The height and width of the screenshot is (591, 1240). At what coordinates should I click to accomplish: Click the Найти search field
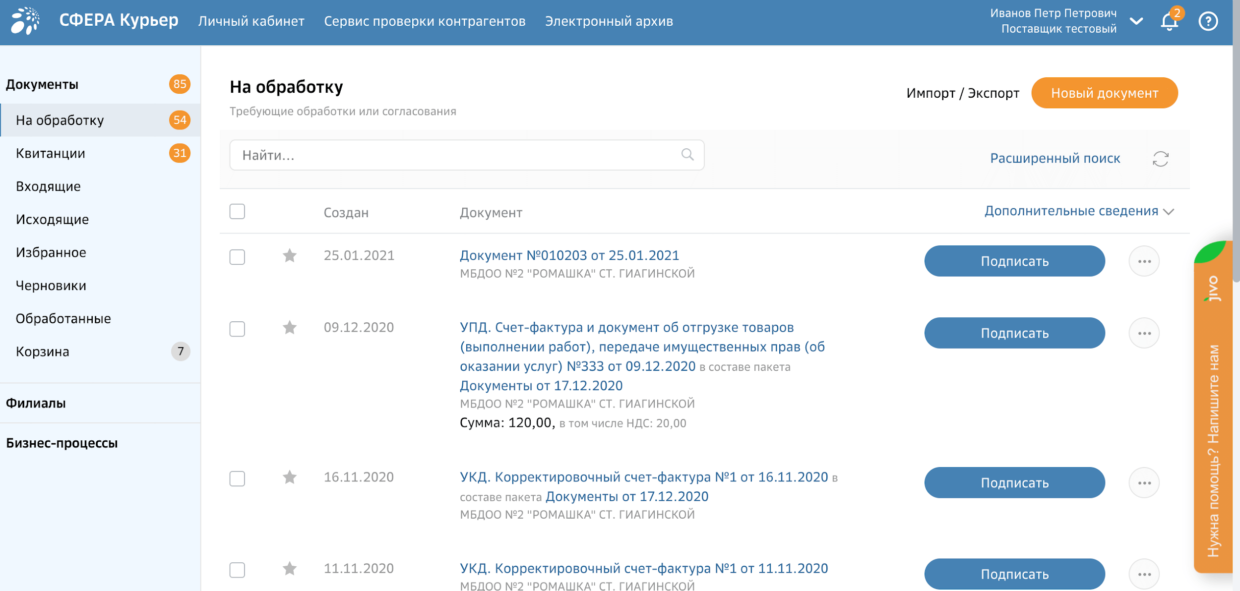tap(467, 155)
